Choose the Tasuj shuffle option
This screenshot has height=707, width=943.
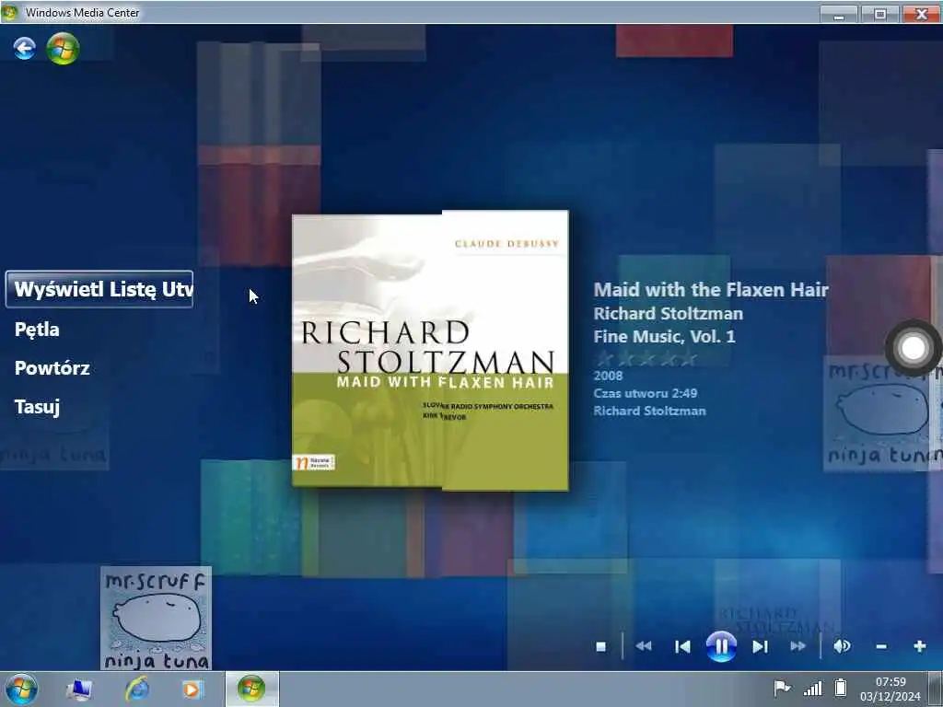pos(37,407)
